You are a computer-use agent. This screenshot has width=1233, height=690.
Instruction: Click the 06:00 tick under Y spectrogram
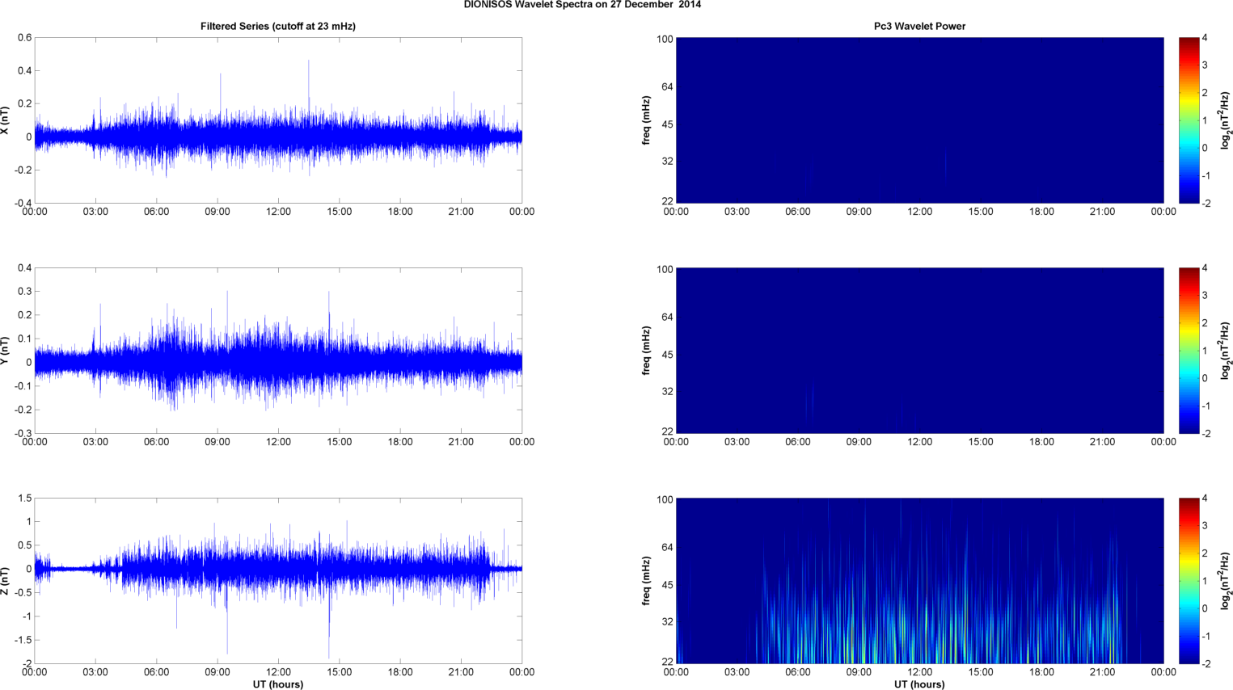[798, 442]
